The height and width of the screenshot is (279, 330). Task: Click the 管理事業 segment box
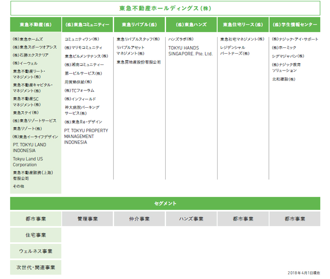coord(87,219)
